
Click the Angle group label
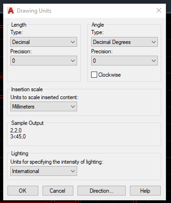[x=98, y=25]
